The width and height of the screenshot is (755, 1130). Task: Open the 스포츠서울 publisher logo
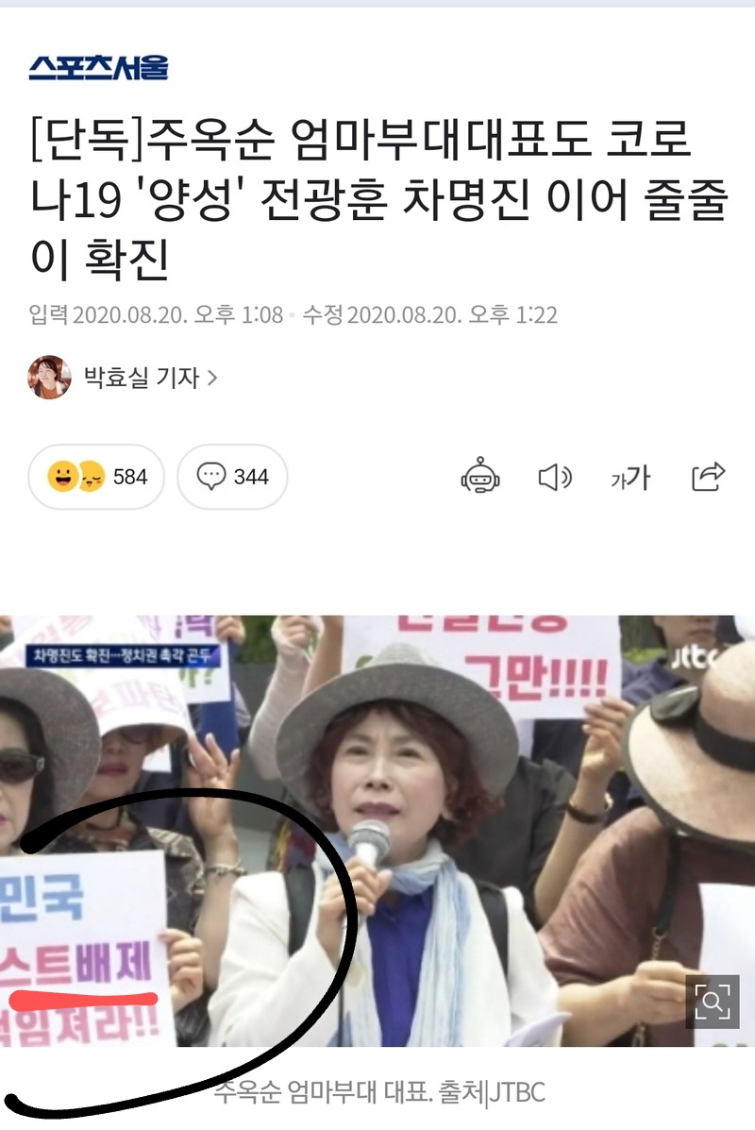pyautogui.click(x=99, y=68)
